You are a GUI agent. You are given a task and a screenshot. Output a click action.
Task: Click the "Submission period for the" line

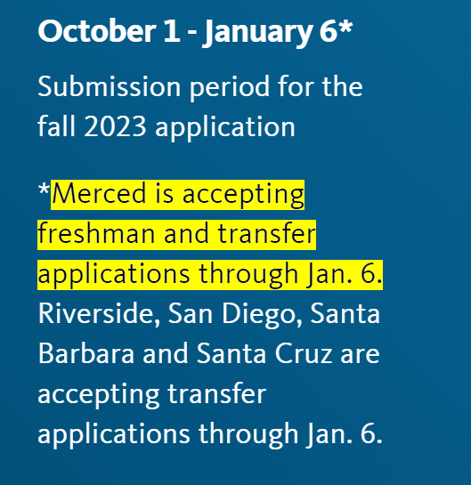(200, 87)
